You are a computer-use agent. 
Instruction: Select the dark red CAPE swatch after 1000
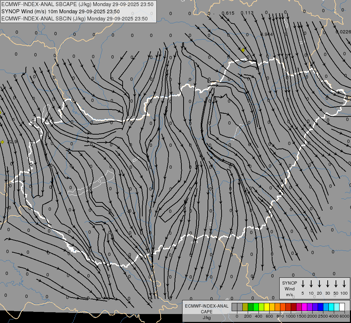tap(294, 307)
